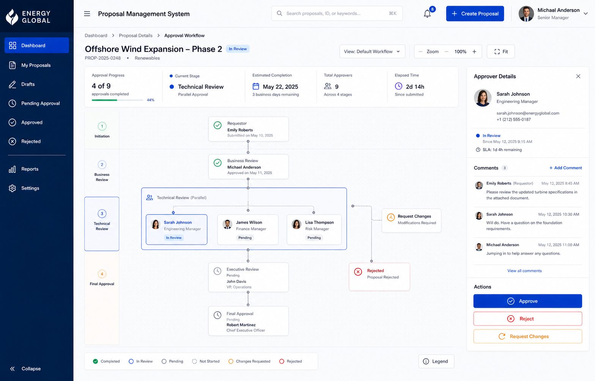The height and width of the screenshot is (381, 595).
Task: Click 'SLA: 1d 4h remaining' text
Action: tap(502, 150)
